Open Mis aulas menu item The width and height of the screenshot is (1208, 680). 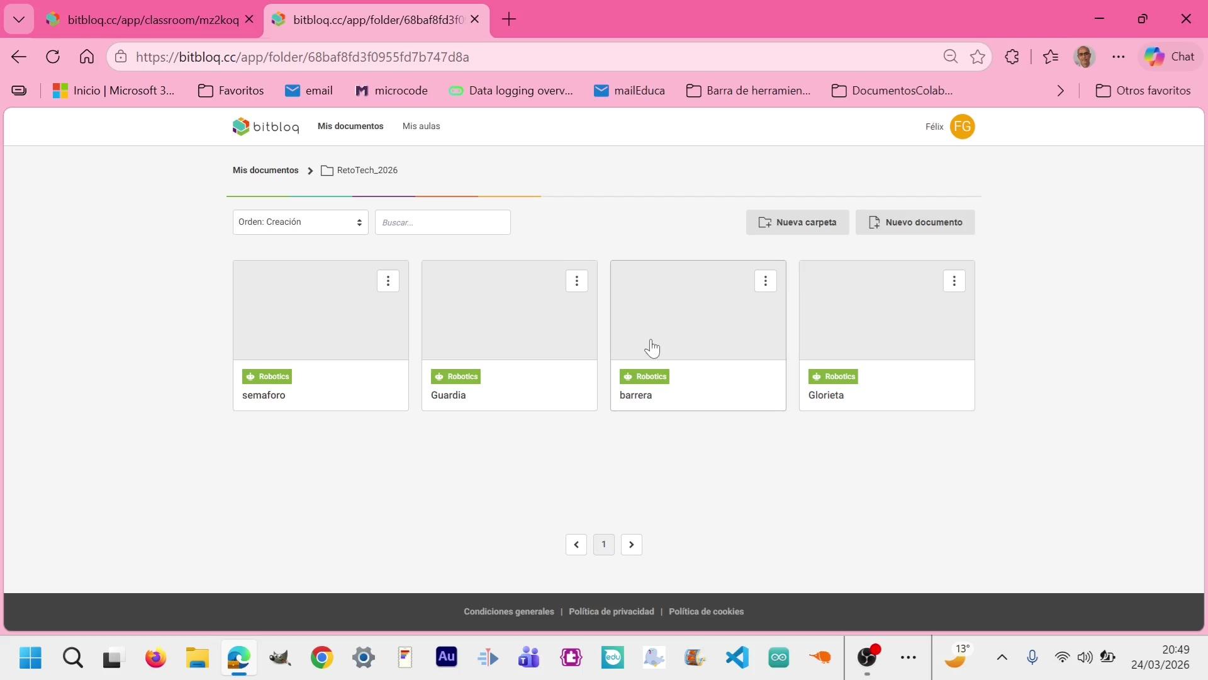pos(421,127)
